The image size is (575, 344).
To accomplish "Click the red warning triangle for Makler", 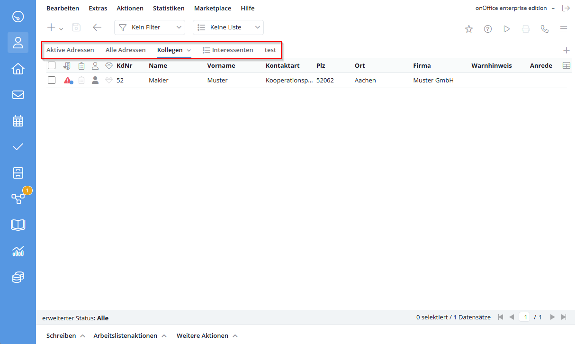I will 68,80.
